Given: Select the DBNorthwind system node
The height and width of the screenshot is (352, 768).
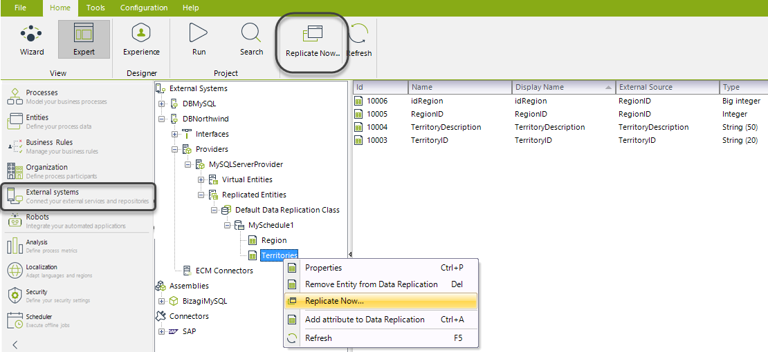Looking at the screenshot, I should (x=205, y=119).
